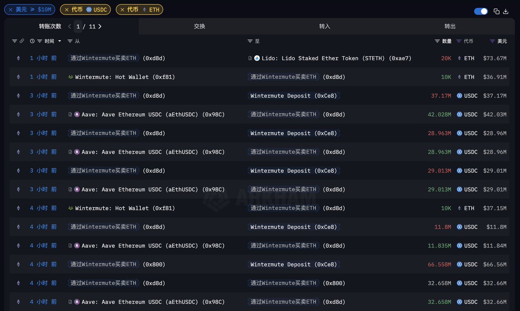Open the 代币 column filter
Viewport: 520px width, 311px height.
click(x=459, y=41)
